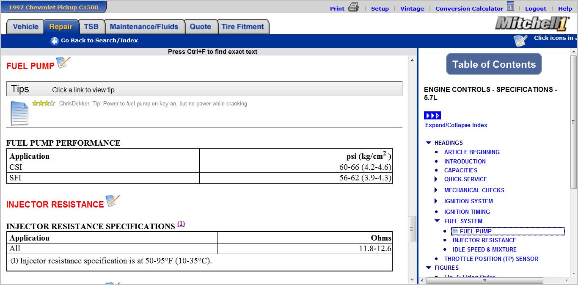
Task: Select the Repair tab
Action: pyautogui.click(x=61, y=27)
